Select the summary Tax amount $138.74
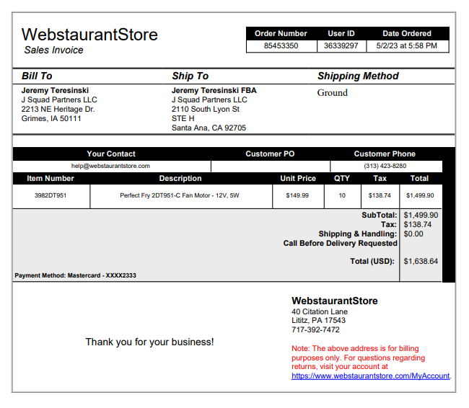Image resolution: width=469 pixels, height=408 pixels. point(418,224)
